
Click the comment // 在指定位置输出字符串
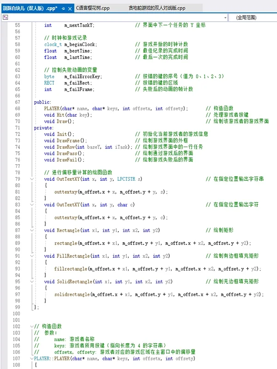click(235, 179)
